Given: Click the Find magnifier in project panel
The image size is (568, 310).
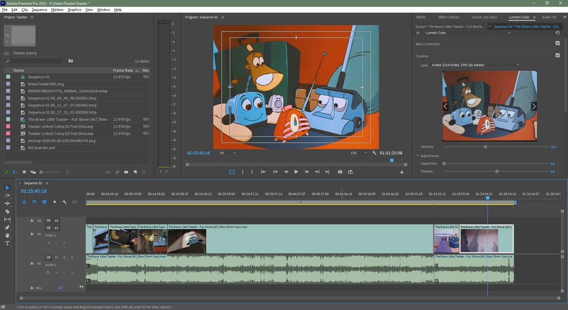Looking at the screenshot, I should (116, 172).
